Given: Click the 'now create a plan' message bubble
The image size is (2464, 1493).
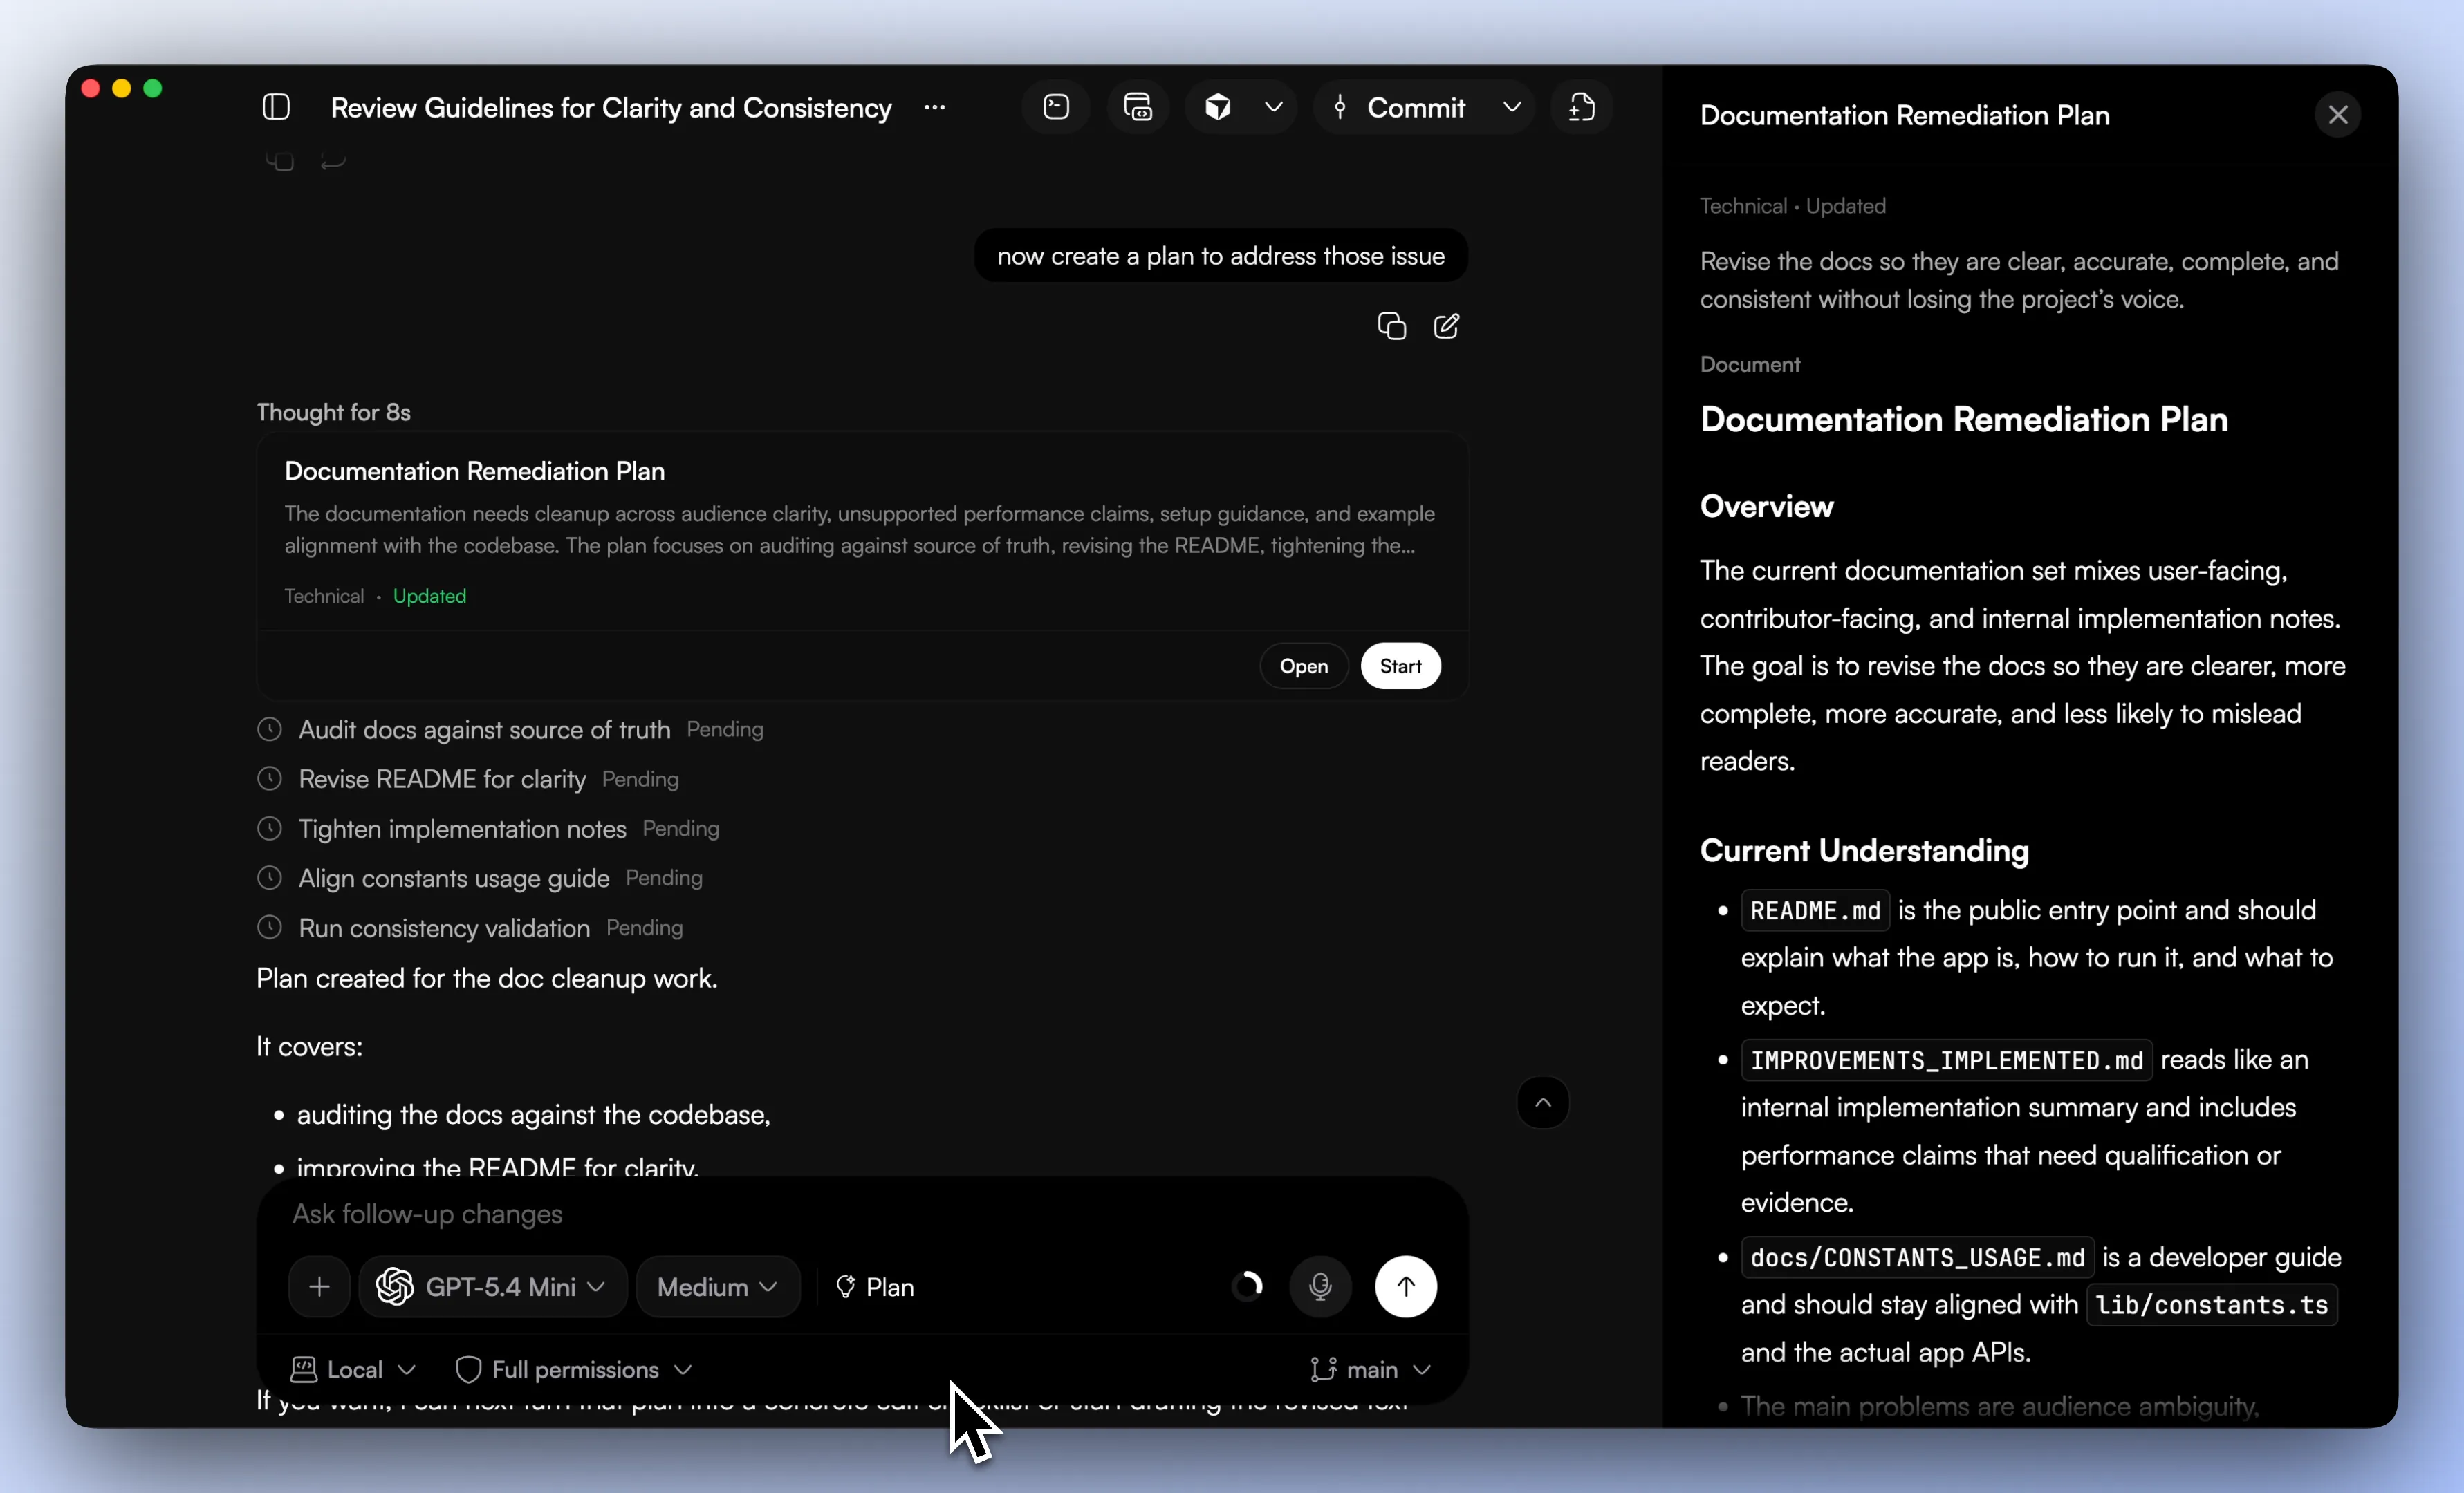Looking at the screenshot, I should [x=1221, y=256].
